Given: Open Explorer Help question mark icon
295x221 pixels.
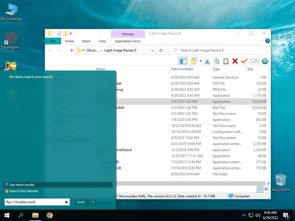Looking at the screenshot, I should (x=267, y=41).
